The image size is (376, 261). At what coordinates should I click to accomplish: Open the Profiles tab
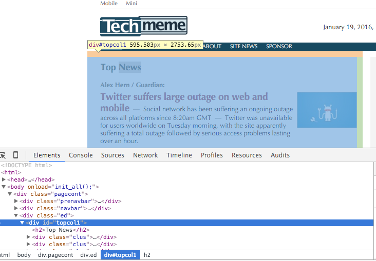pyautogui.click(x=212, y=155)
